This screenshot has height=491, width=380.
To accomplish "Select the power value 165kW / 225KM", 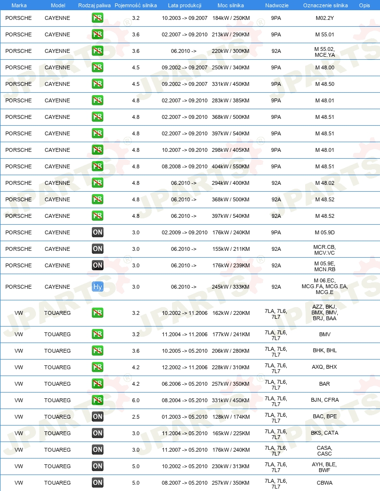I will (x=231, y=433).
